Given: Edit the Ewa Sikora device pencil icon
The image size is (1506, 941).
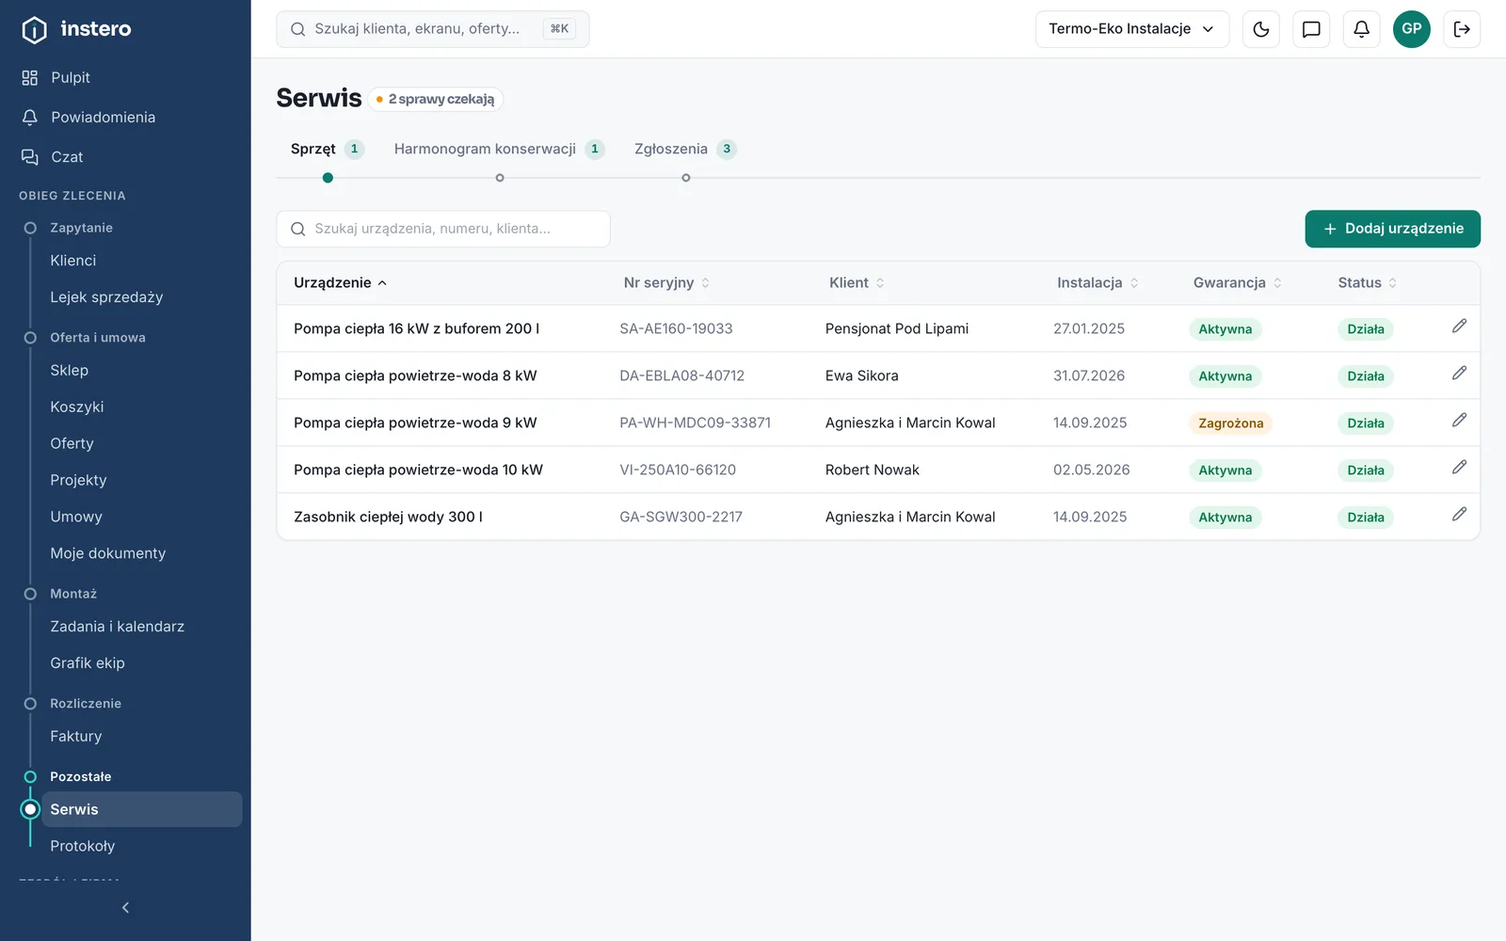Looking at the screenshot, I should tap(1459, 374).
